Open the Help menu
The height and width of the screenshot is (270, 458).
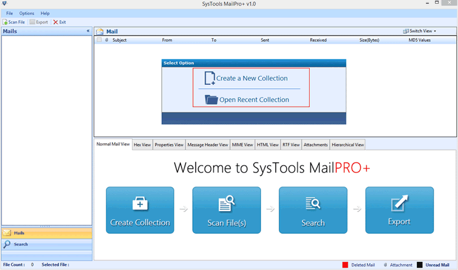coord(45,13)
